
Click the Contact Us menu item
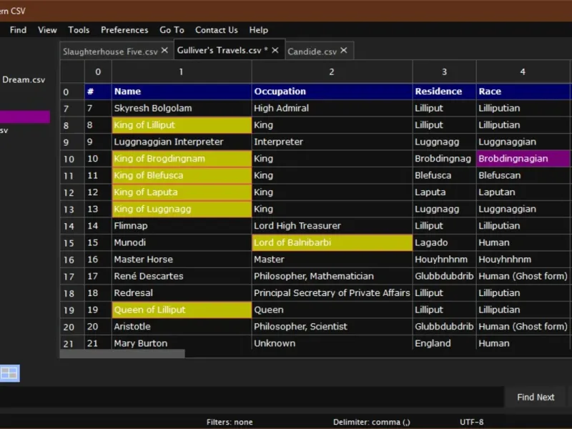coord(216,30)
